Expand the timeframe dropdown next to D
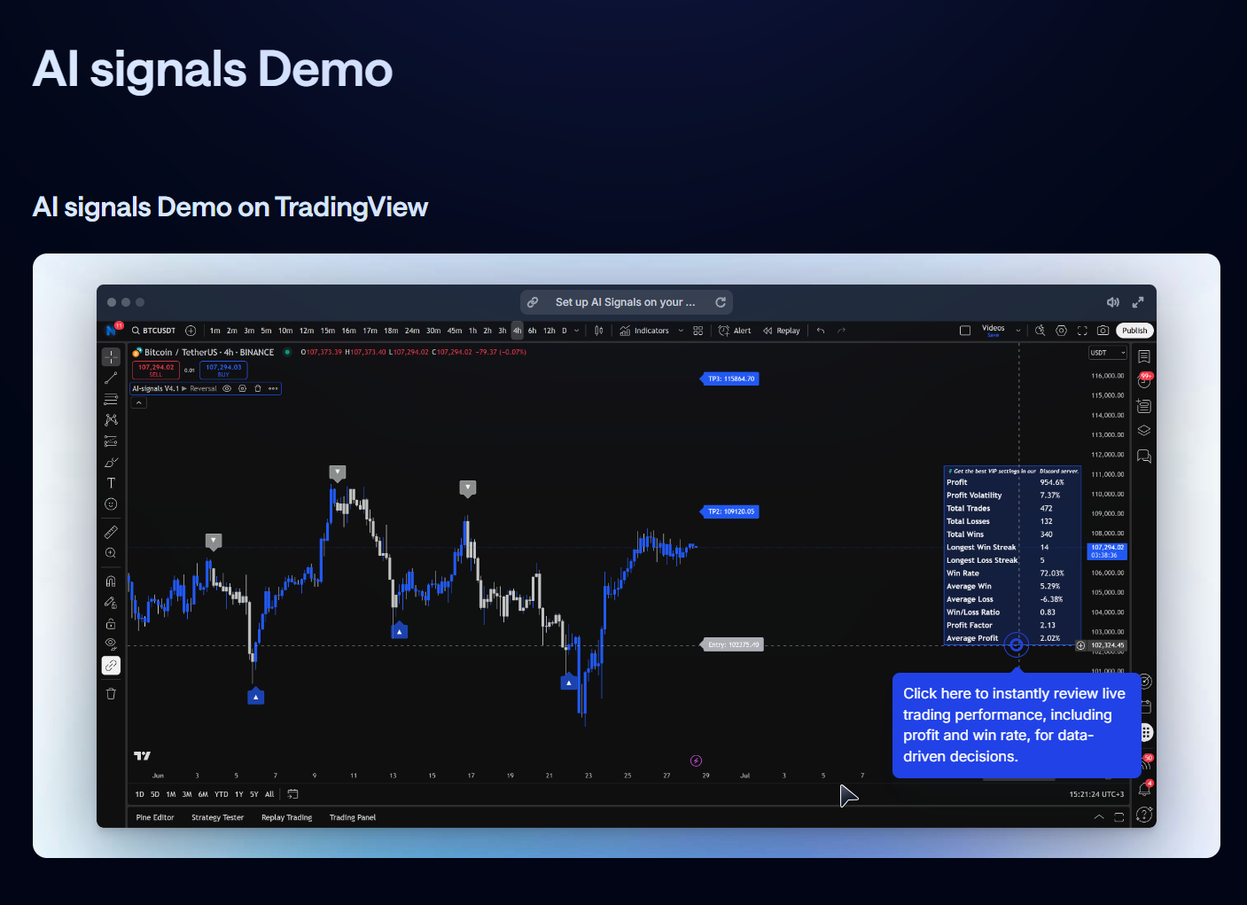 click(x=577, y=331)
